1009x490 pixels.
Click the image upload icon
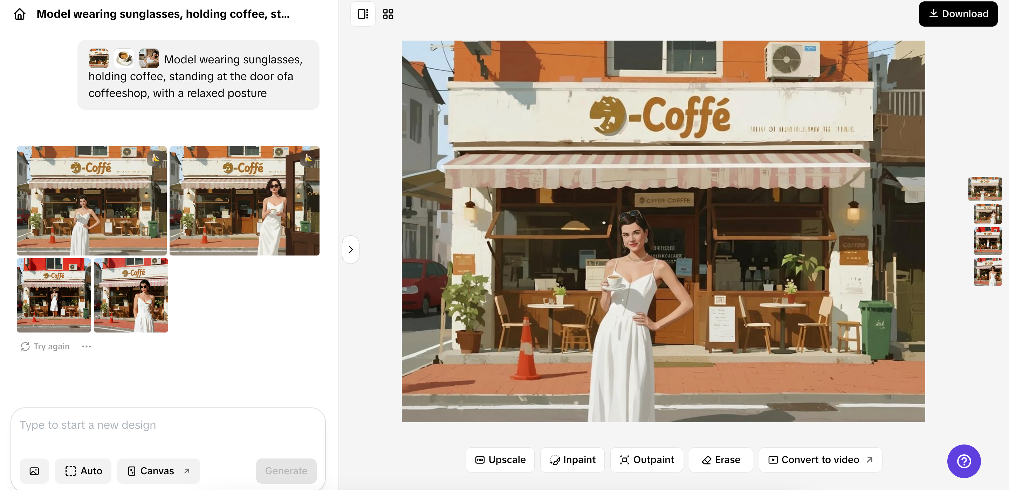pyautogui.click(x=34, y=471)
